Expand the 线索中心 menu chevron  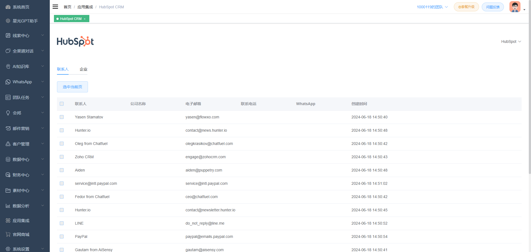pyautogui.click(x=43, y=35)
